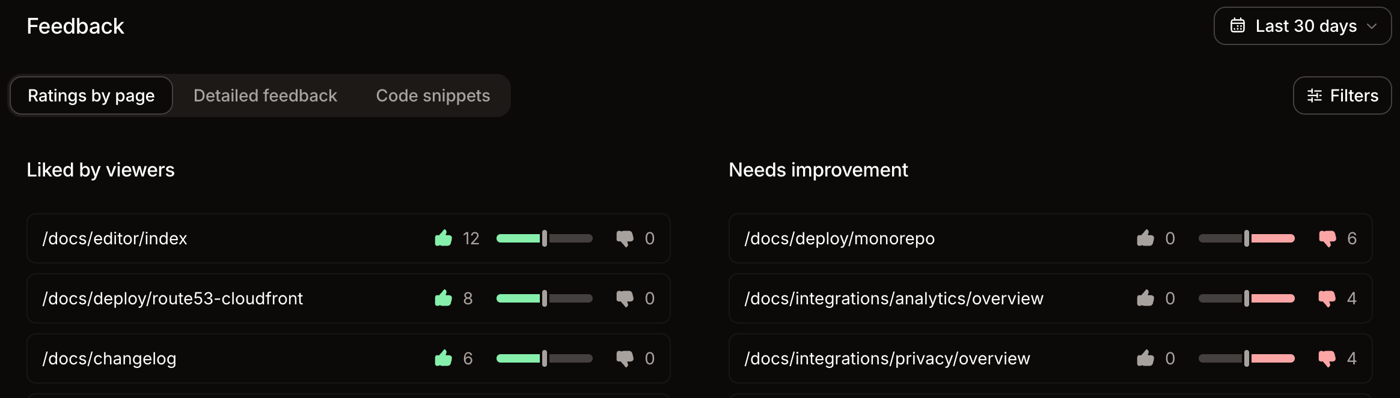This screenshot has height=398, width=1400.
Task: Click the Liked by viewers heading
Action: point(100,170)
